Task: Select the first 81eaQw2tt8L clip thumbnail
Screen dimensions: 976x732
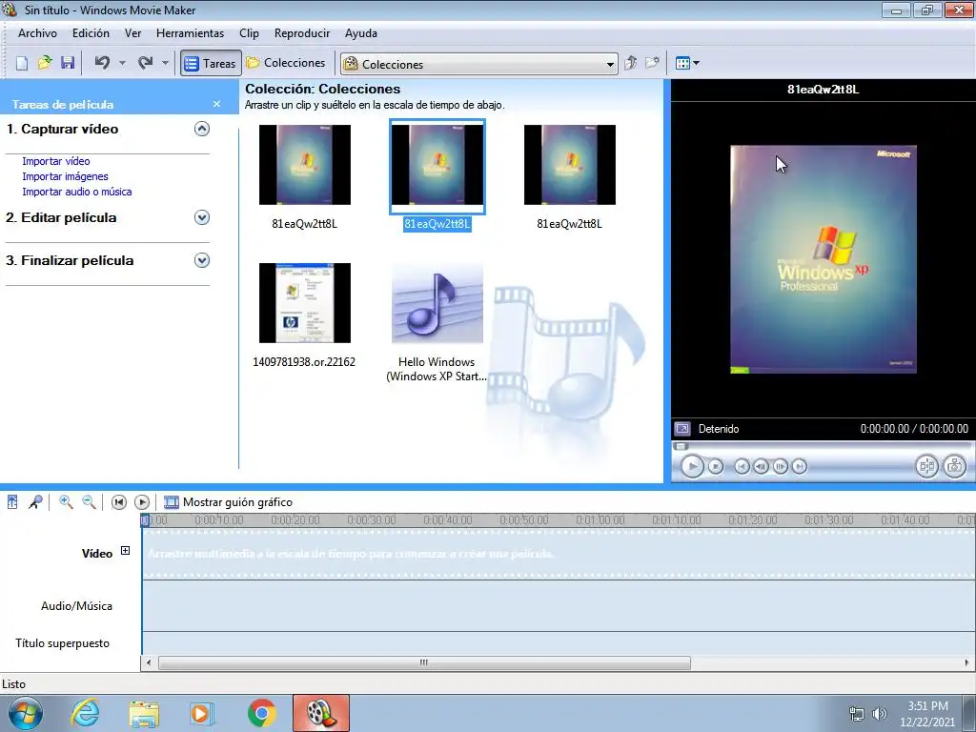Action: point(305,165)
